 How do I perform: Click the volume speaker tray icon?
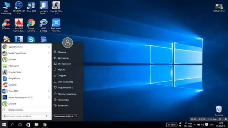[x=203, y=125]
